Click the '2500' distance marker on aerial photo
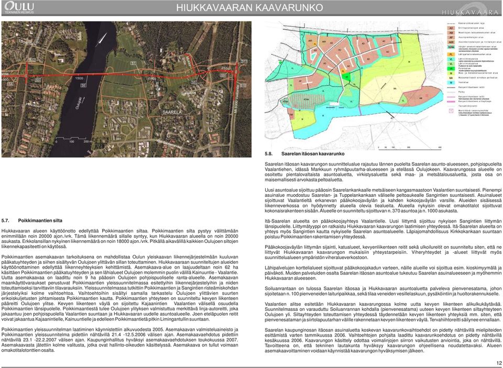The image size is (503, 368). 225,68
